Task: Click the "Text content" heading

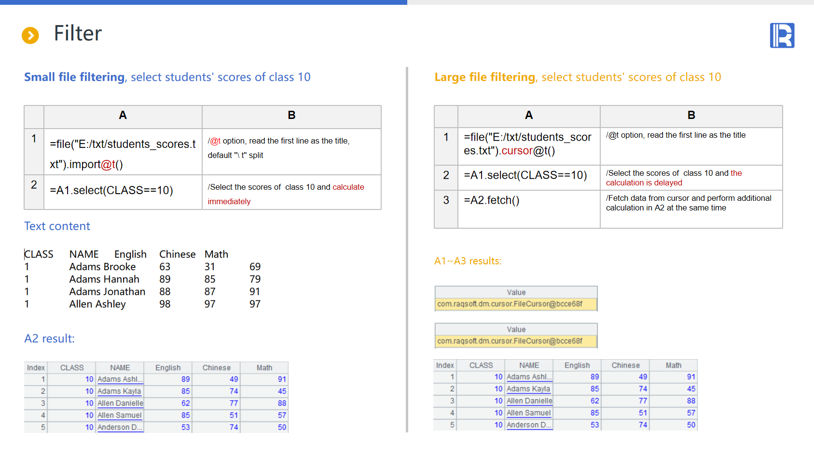Action: [57, 226]
